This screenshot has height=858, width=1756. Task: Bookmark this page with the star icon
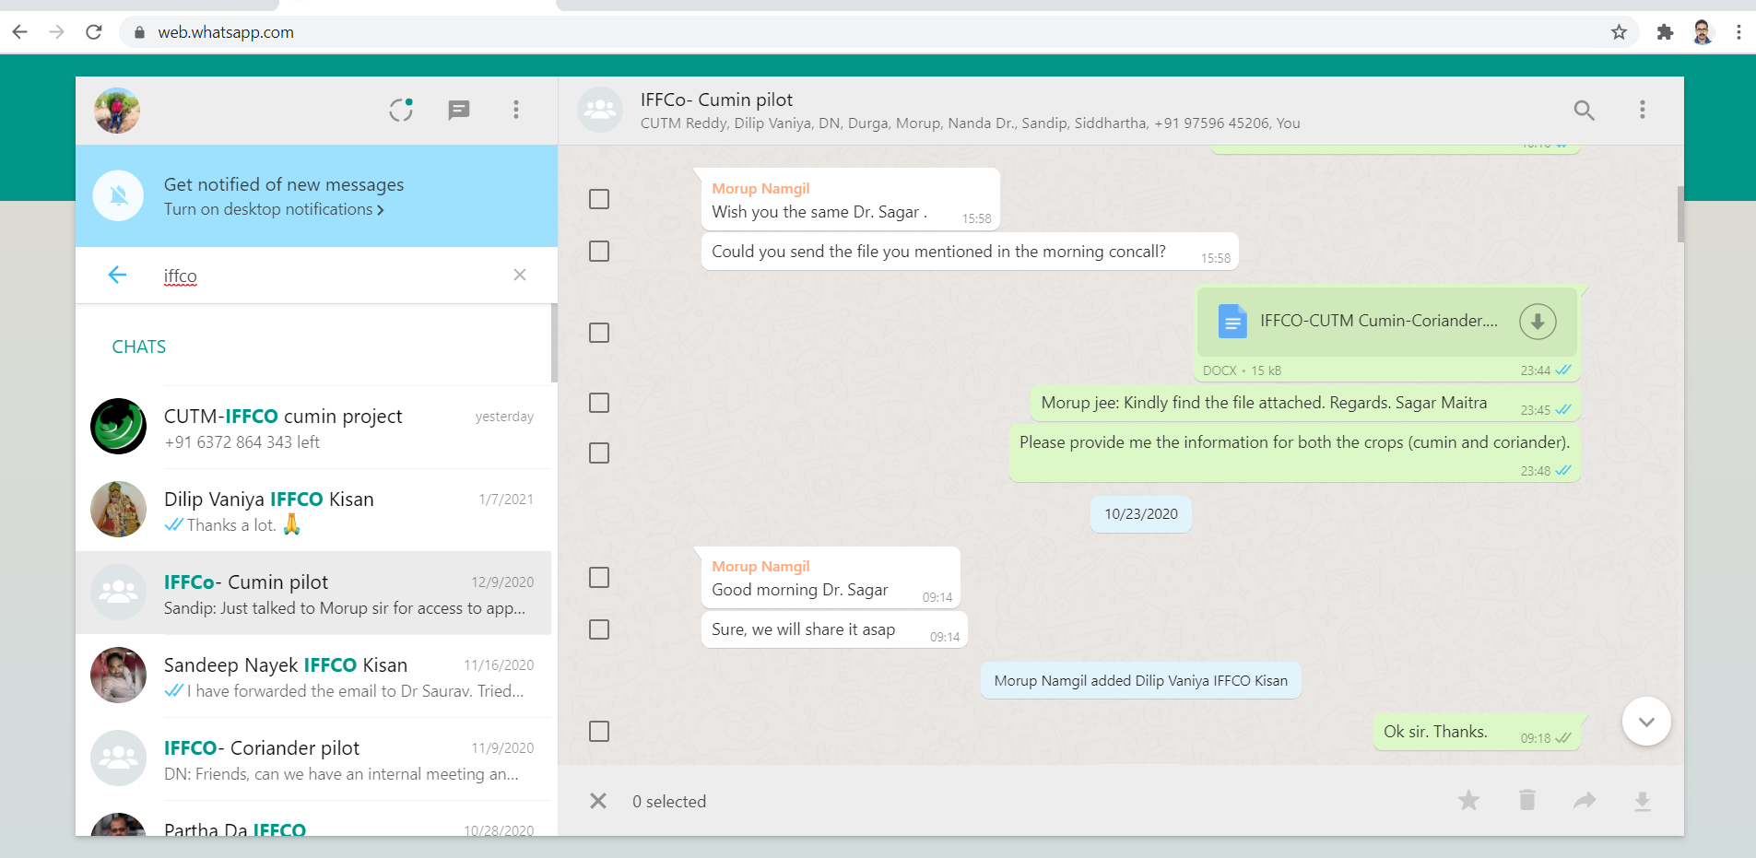pyautogui.click(x=1619, y=32)
